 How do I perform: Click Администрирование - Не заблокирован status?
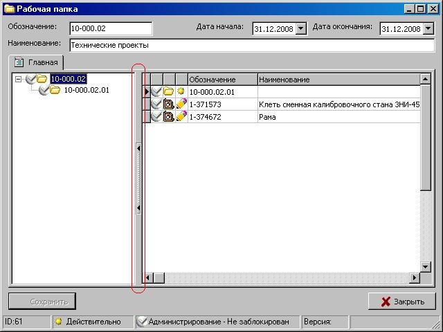click(x=219, y=322)
